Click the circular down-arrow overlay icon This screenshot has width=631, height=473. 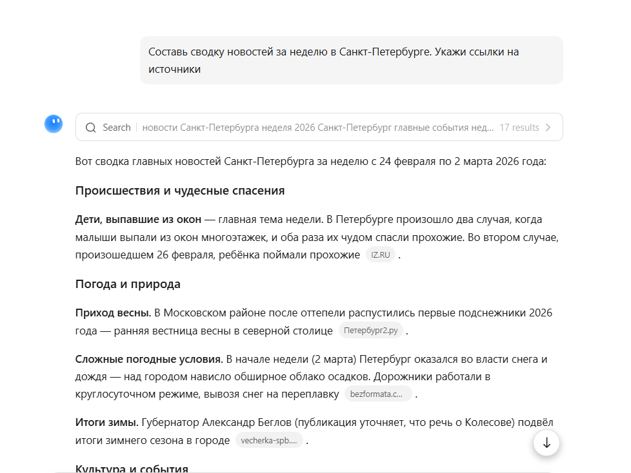545,443
